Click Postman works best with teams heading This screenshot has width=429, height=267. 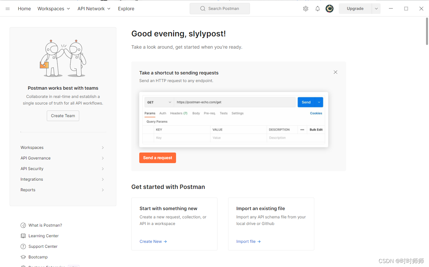pyautogui.click(x=63, y=88)
